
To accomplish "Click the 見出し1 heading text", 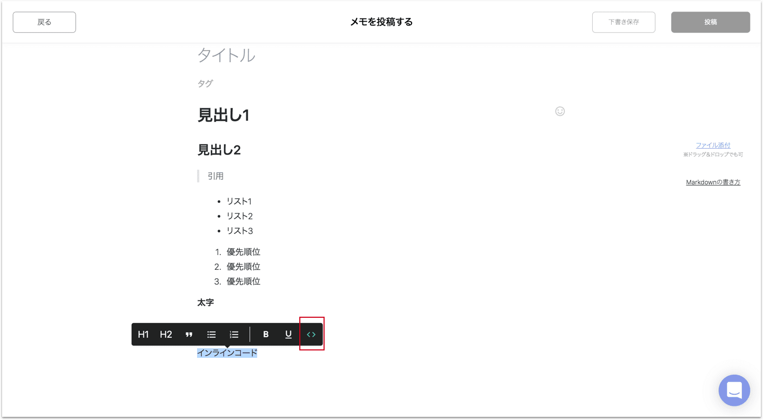I will [223, 115].
